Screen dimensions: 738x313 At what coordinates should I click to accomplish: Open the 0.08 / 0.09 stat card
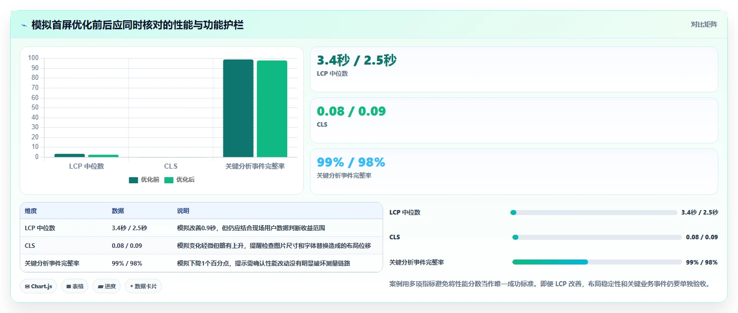(x=514, y=120)
